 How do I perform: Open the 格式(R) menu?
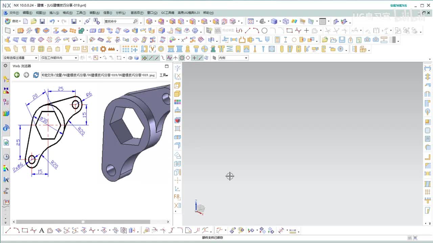pyautogui.click(x=68, y=13)
